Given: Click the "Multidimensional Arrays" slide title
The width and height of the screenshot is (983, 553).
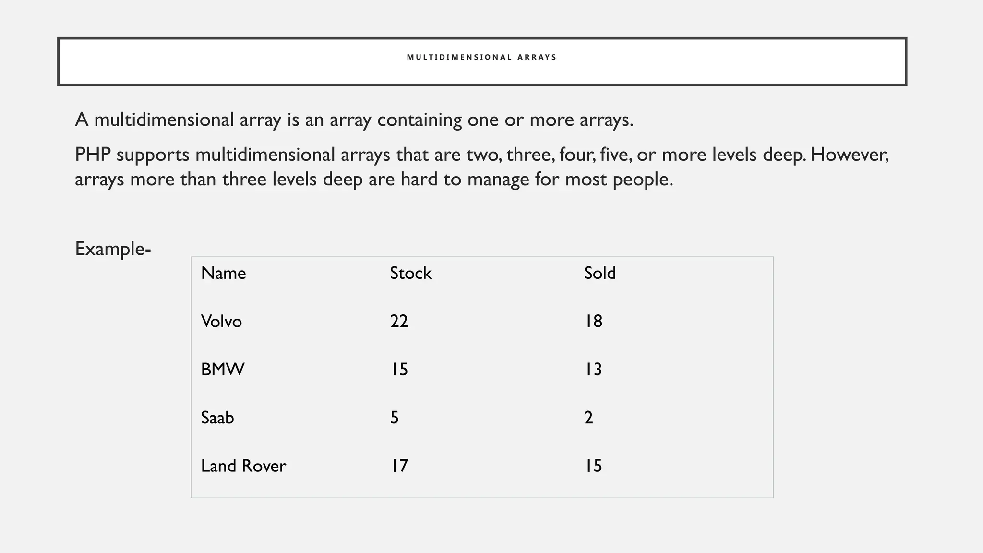Looking at the screenshot, I should tap(481, 57).
